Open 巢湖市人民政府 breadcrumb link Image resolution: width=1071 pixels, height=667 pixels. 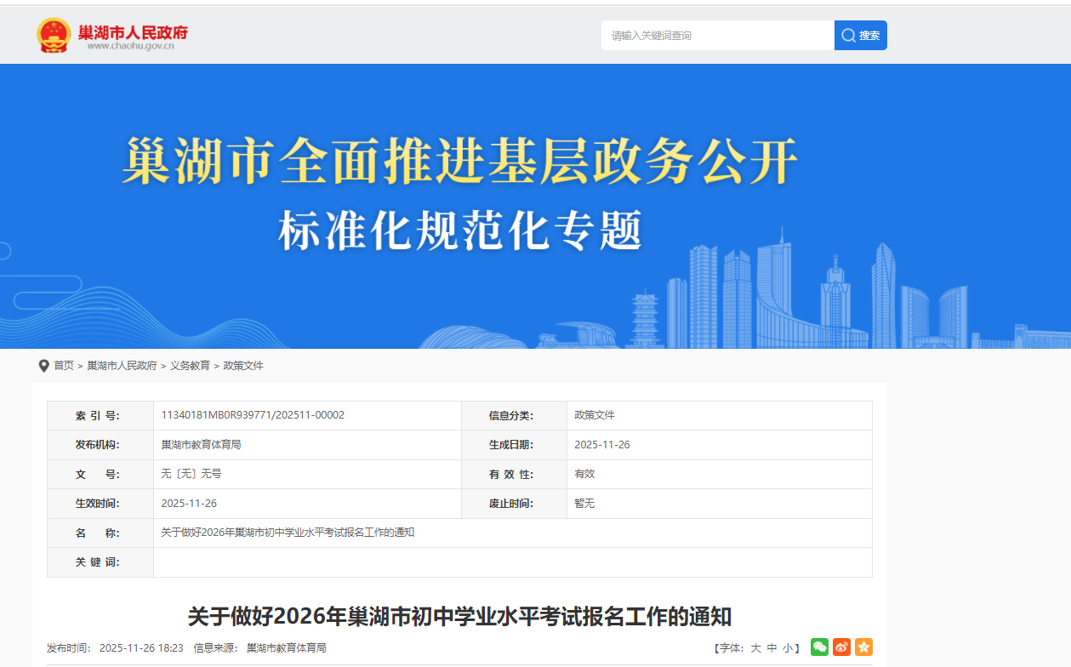pos(122,366)
